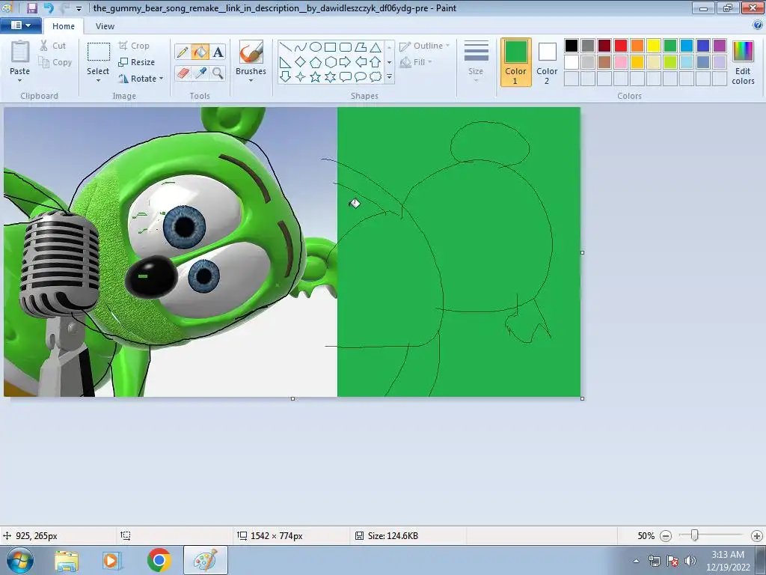Open the Paint file menu button

[x=20, y=25]
